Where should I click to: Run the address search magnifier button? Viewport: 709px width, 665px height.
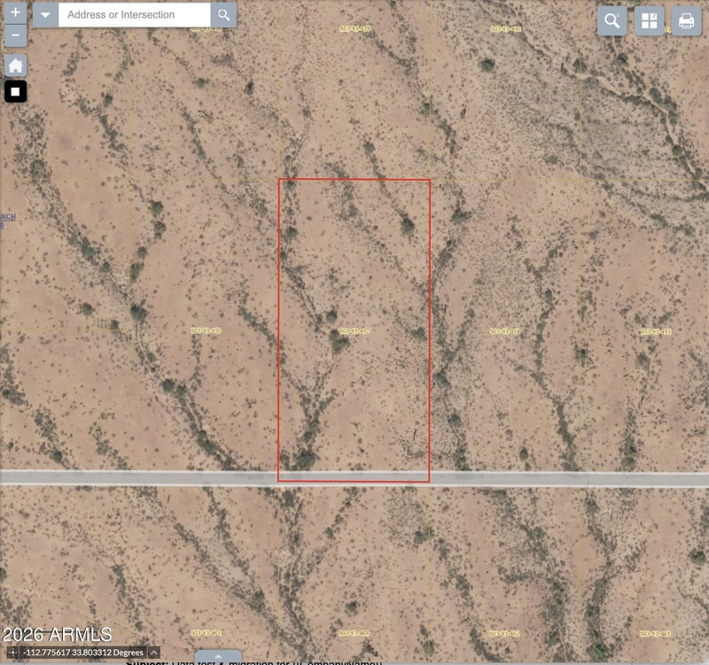(223, 15)
